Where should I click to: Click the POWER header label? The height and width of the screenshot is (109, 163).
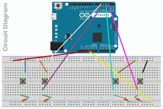tap(94, 45)
